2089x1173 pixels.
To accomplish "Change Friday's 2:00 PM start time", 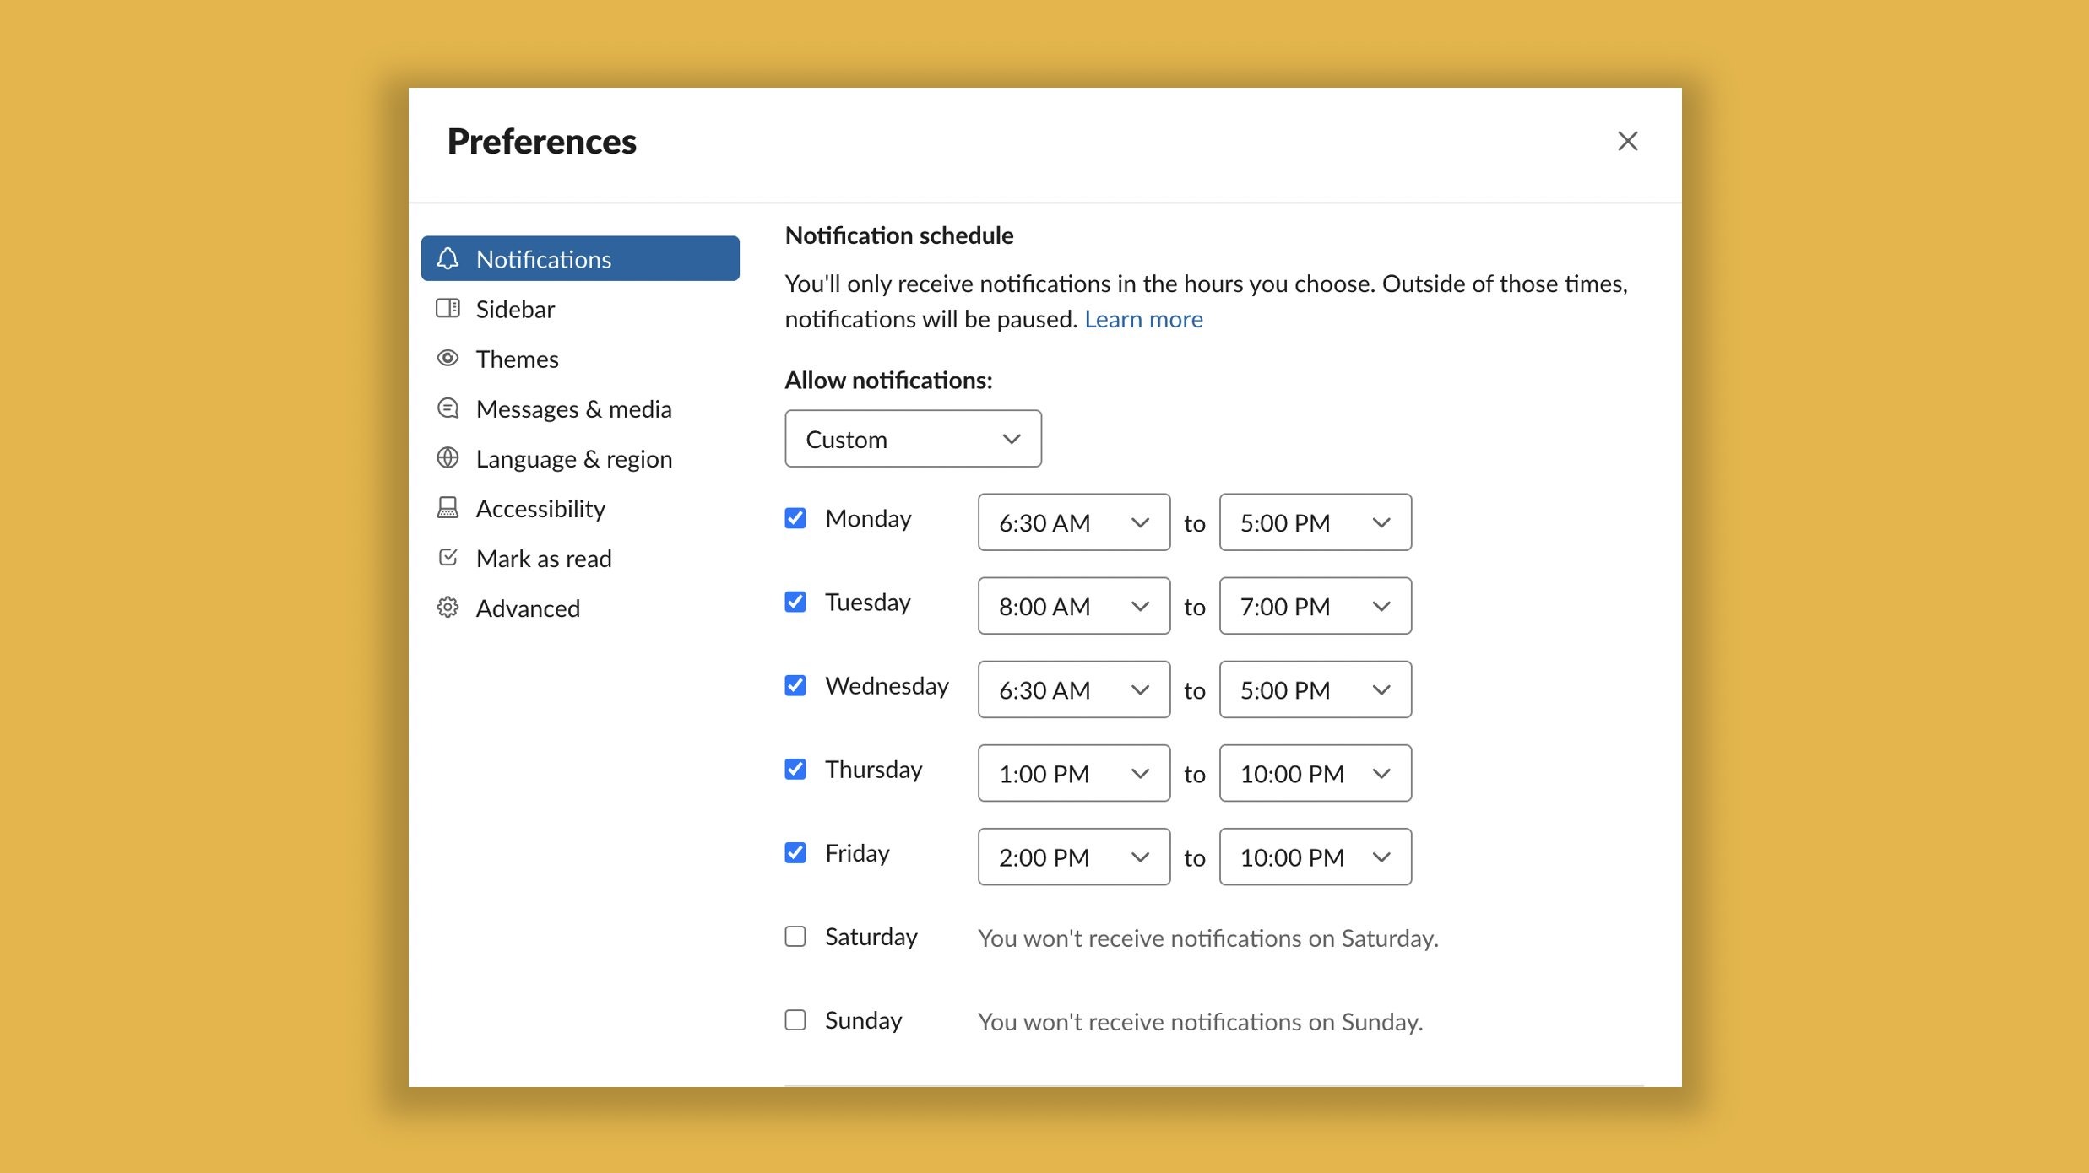I will click(x=1073, y=857).
